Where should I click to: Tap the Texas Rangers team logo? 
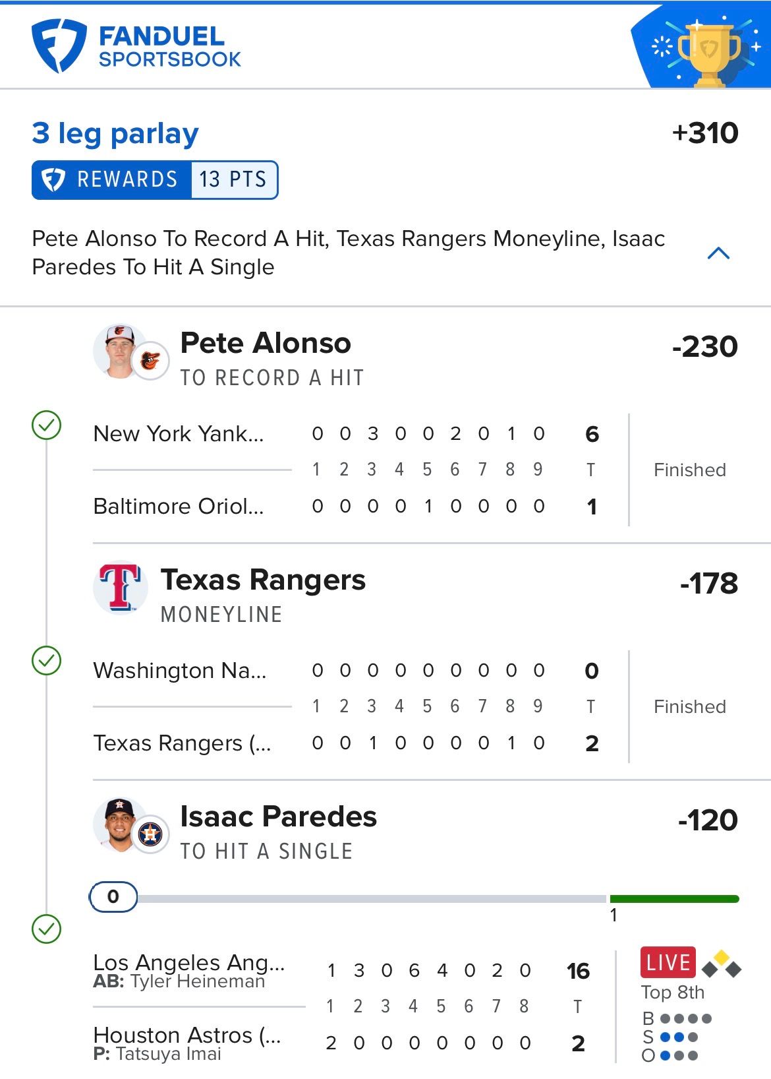(120, 587)
